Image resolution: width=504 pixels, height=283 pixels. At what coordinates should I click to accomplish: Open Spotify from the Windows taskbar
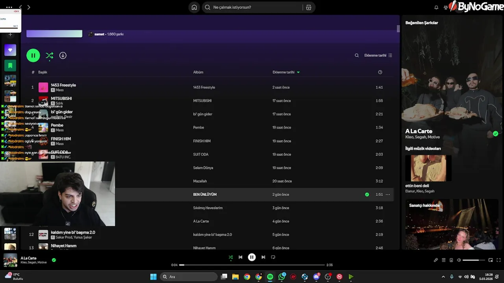click(x=270, y=277)
